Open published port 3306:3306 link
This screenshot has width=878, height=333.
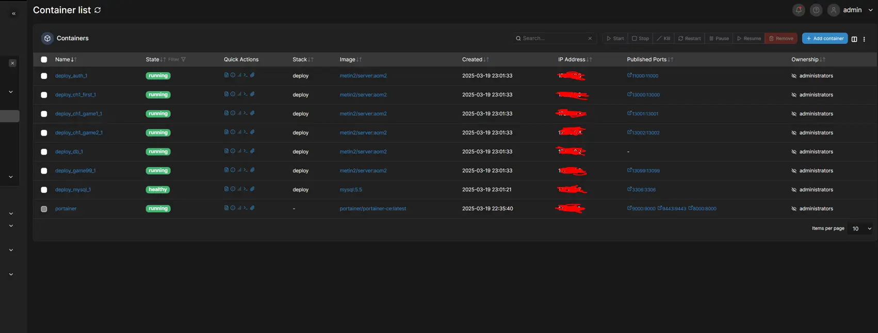tap(643, 190)
